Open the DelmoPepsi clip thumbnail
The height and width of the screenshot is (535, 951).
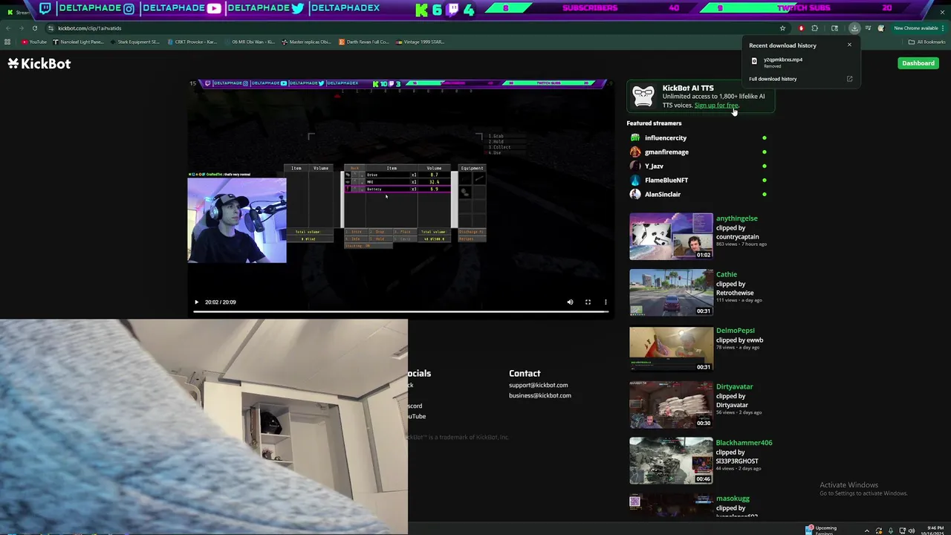click(x=671, y=348)
